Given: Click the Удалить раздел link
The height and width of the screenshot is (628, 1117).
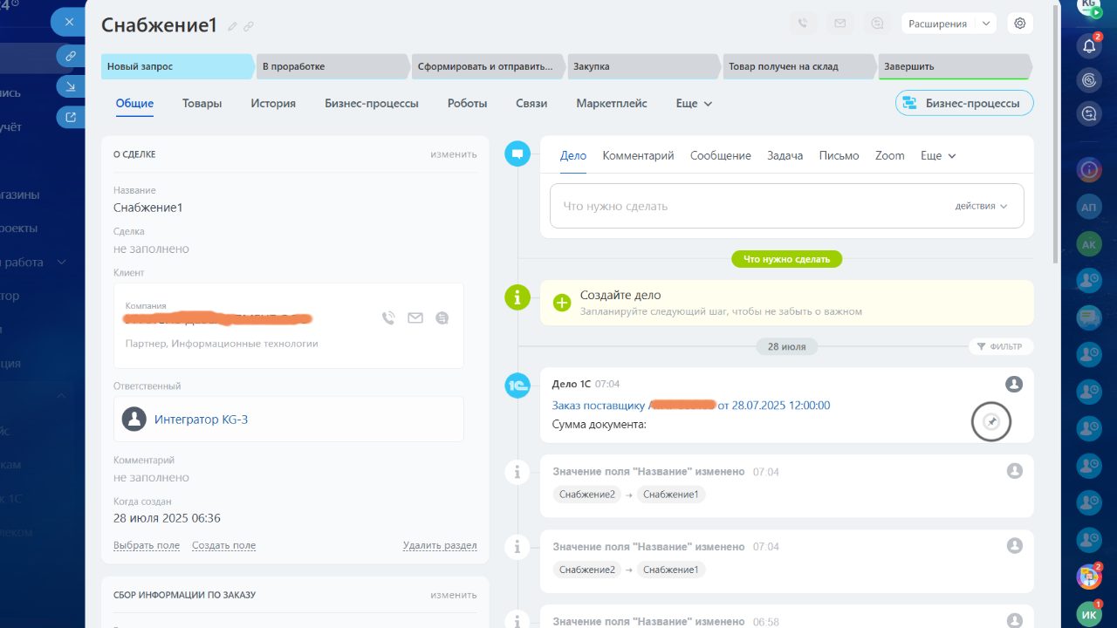Looking at the screenshot, I should (440, 545).
